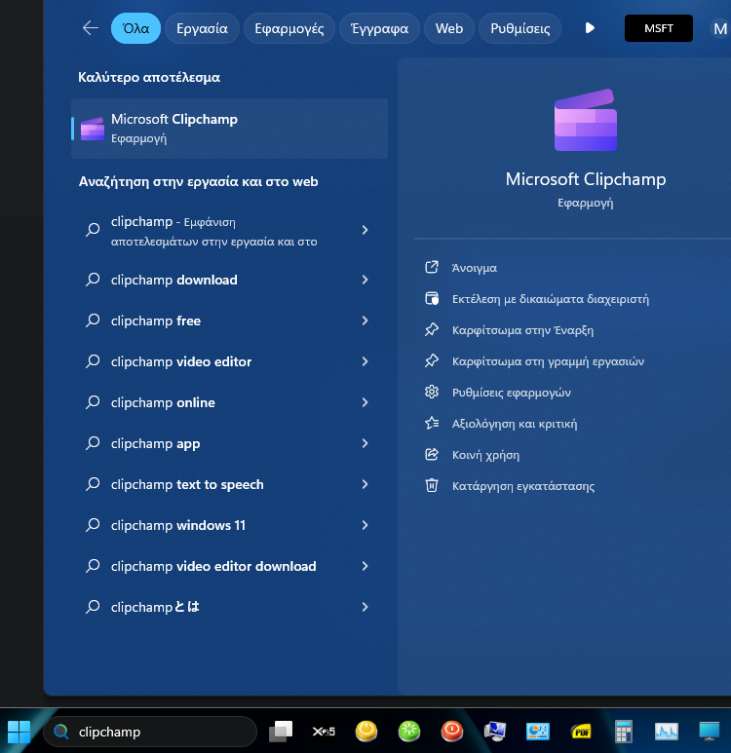Expand the clipchamp text to speech chevron
Screen dimensions: 731x753
(x=365, y=484)
